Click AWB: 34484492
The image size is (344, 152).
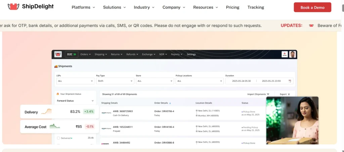121,143
